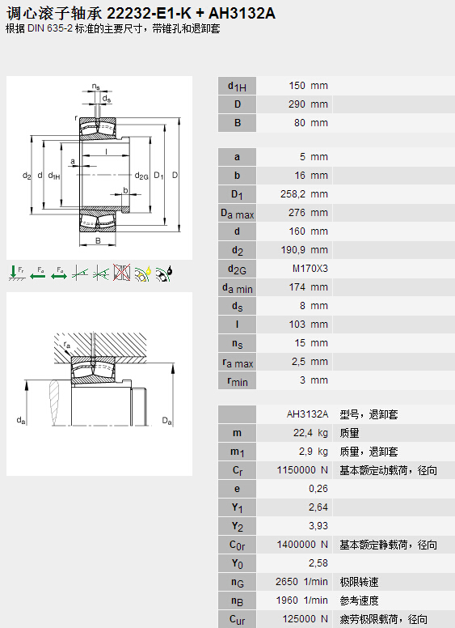Click the radial load Fr icon
Image resolution: width=455 pixels, height=628 pixels.
(17, 273)
